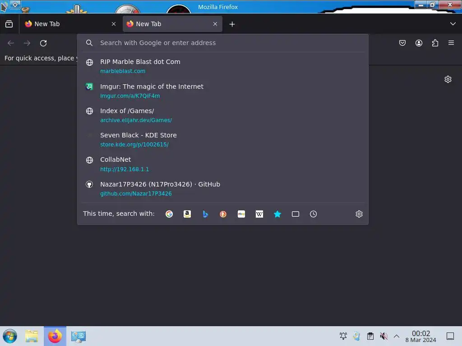Search this time with Bing
The width and height of the screenshot is (462, 346).
[205, 214]
